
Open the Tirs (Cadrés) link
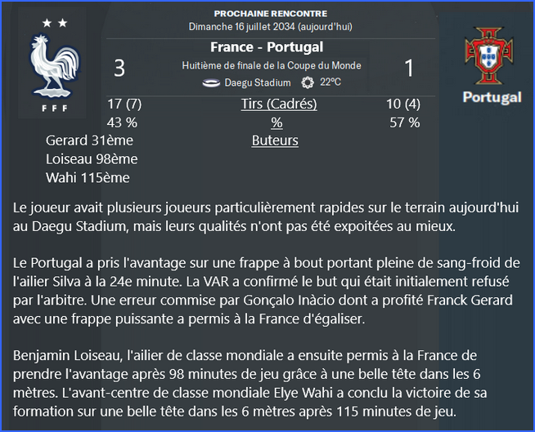[279, 104]
